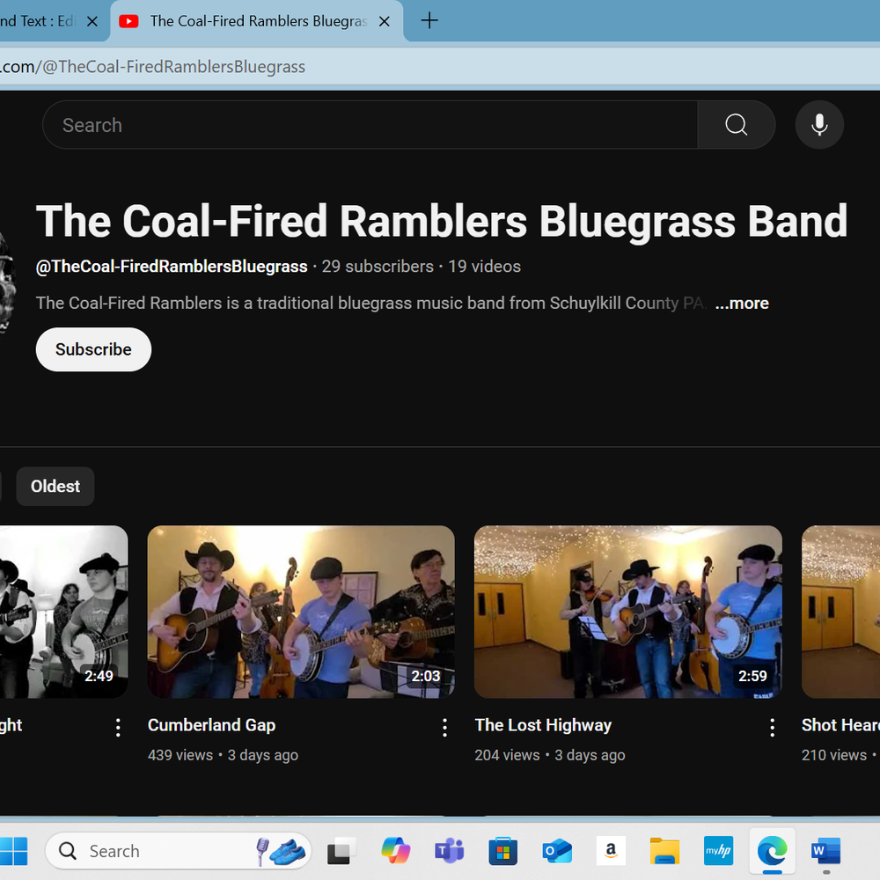Subscribe to the Coal-Fired Ramblers channel
The width and height of the screenshot is (880, 880).
(93, 349)
